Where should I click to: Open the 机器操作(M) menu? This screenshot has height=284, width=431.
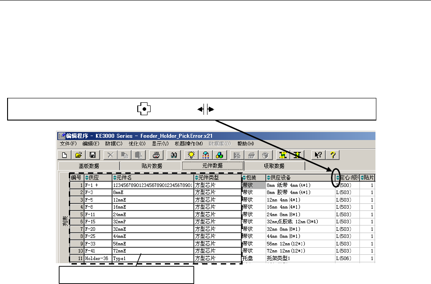[x=188, y=144]
